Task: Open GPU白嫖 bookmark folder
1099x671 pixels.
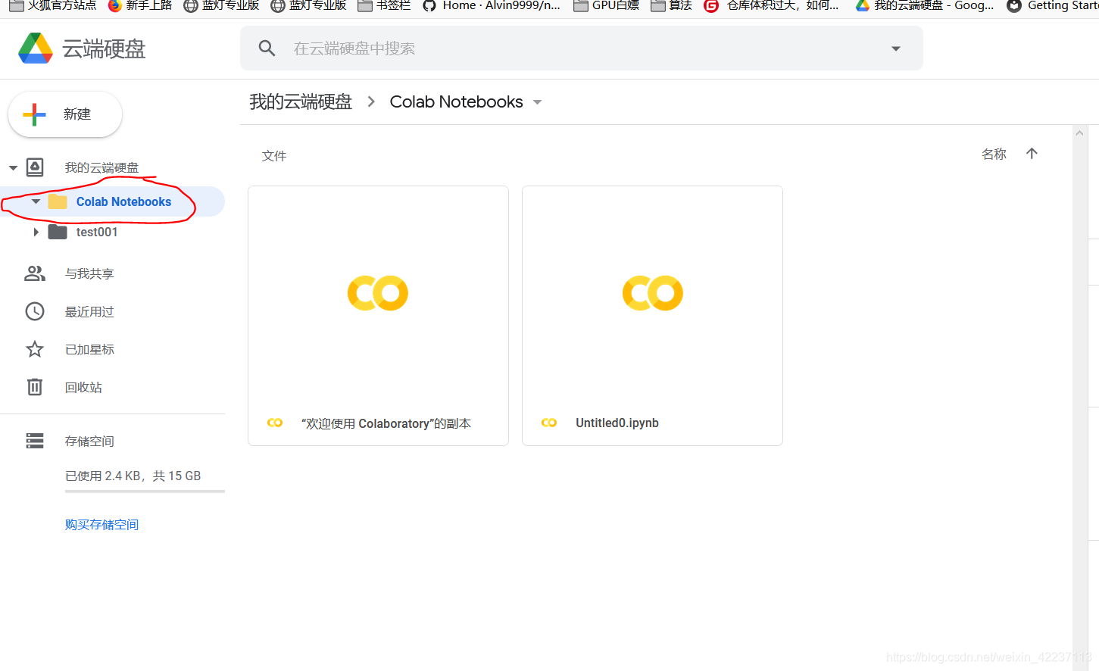Action: click(x=606, y=6)
